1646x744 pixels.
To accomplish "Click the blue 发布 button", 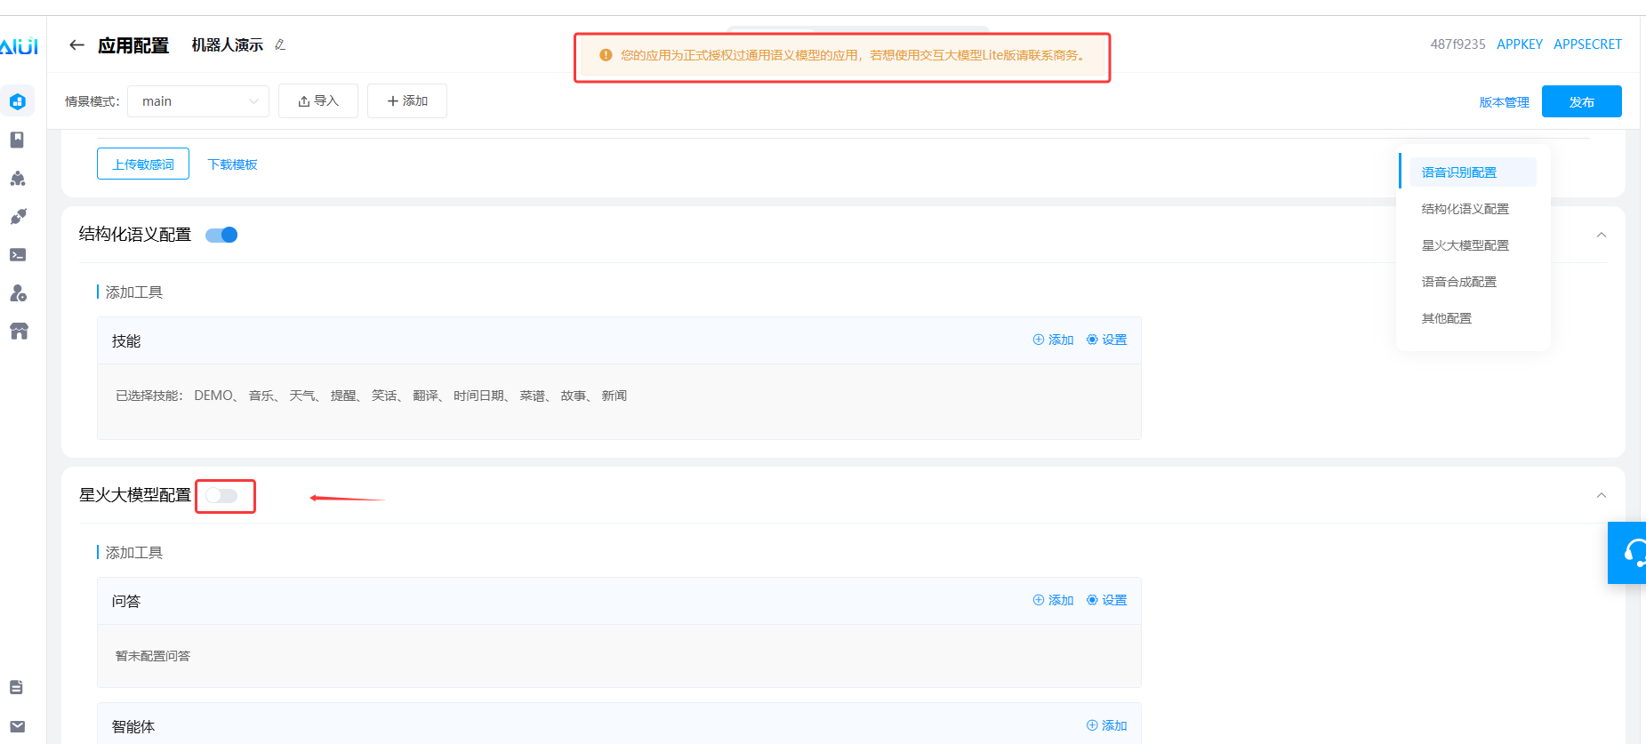I will tap(1581, 102).
